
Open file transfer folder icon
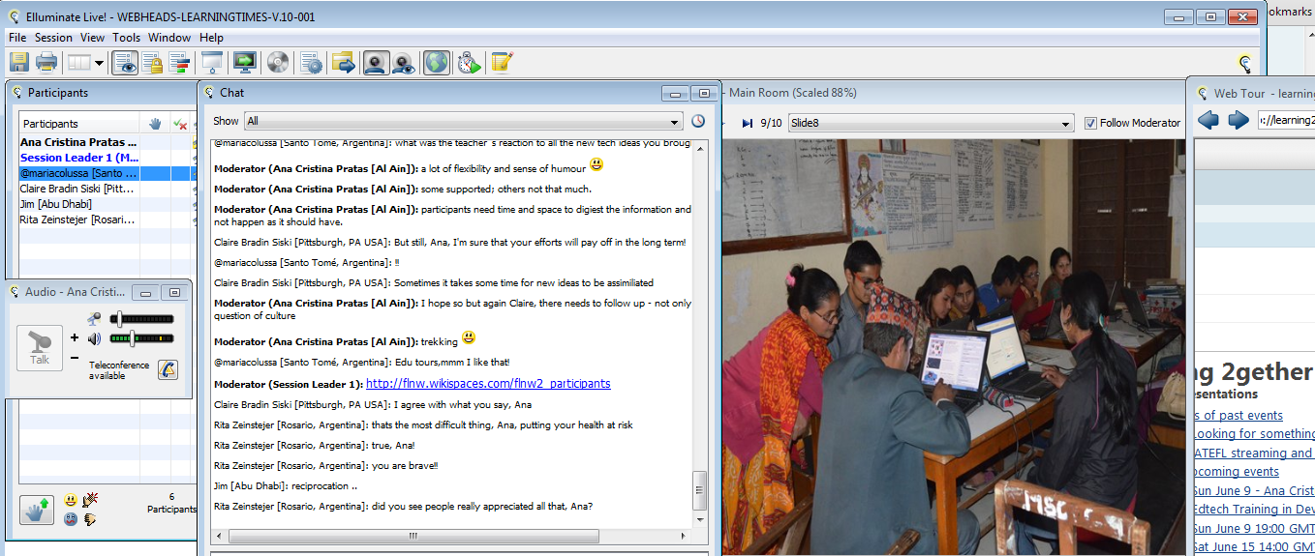343,63
